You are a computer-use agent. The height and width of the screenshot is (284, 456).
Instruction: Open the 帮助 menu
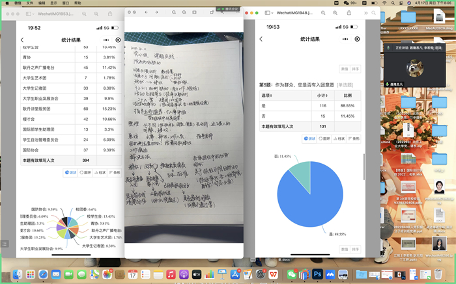click(x=78, y=3)
